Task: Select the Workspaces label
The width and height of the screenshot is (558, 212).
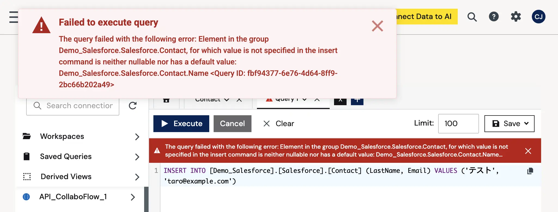Action: [x=62, y=136]
